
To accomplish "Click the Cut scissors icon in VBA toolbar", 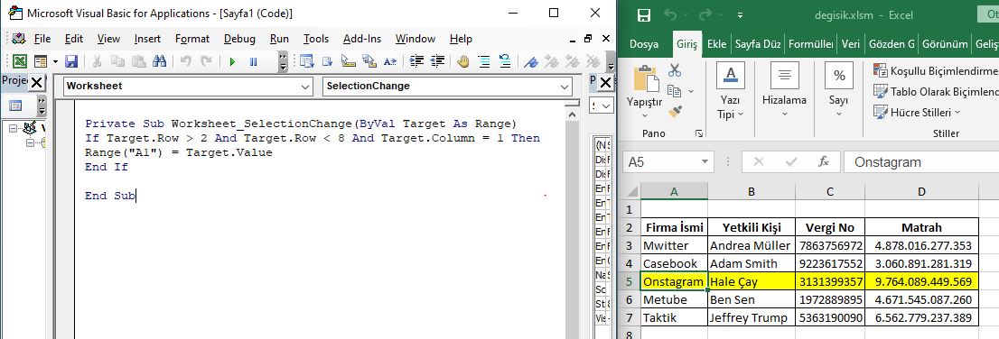I will (97, 61).
